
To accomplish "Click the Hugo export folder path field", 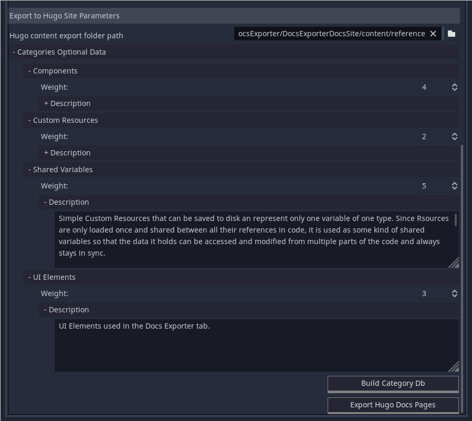I will point(331,34).
